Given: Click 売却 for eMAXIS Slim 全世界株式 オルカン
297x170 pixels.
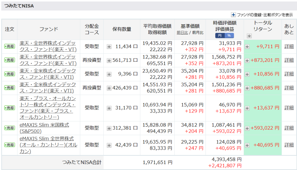Looking at the screenshot, I should (10, 145).
